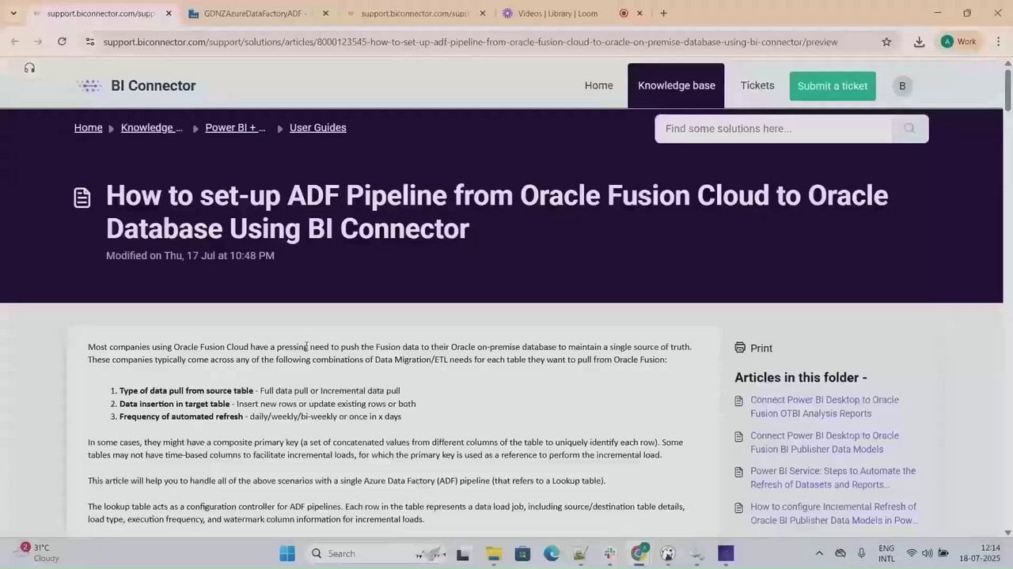The height and width of the screenshot is (569, 1013).
Task: Click Power BI + breadcrumb link
Action: pyautogui.click(x=235, y=127)
